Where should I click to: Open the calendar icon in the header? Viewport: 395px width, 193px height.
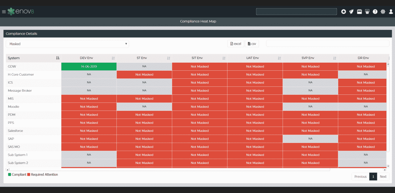[x=359, y=12]
